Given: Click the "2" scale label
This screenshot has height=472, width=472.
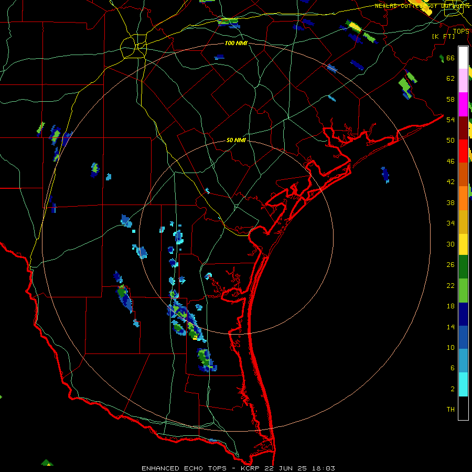Looking at the screenshot, I should [x=453, y=389].
